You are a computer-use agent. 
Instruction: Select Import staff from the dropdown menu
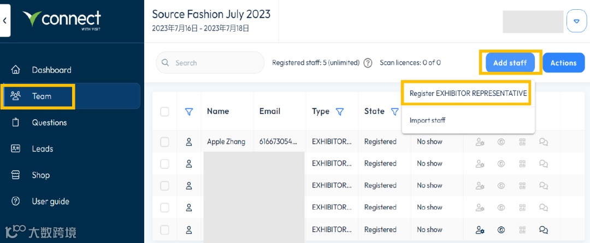pyautogui.click(x=427, y=120)
